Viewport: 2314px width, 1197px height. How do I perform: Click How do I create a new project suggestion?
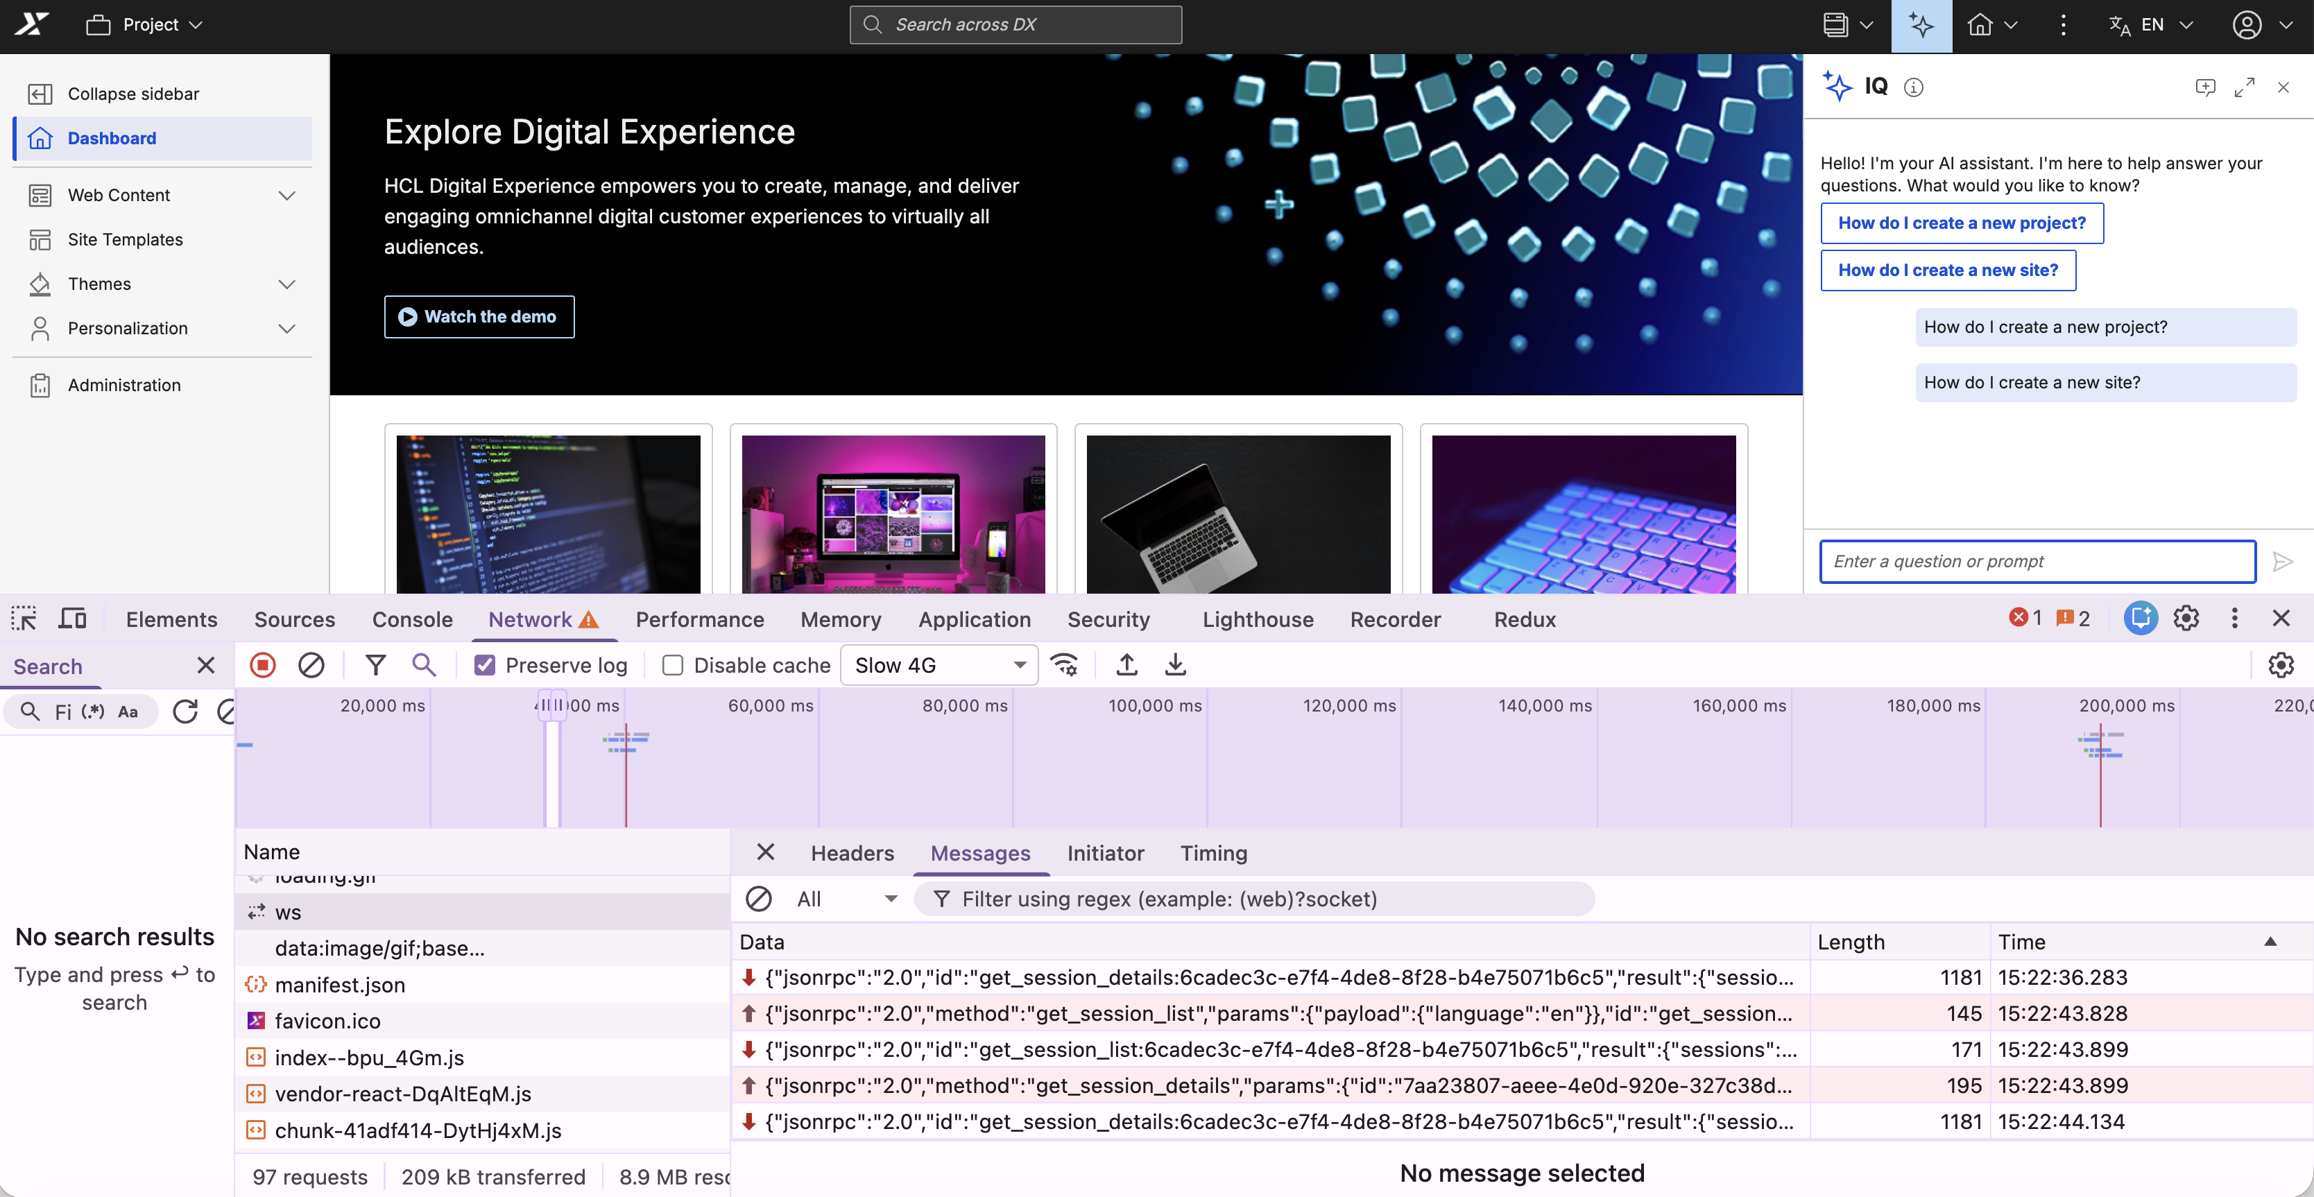point(1962,223)
